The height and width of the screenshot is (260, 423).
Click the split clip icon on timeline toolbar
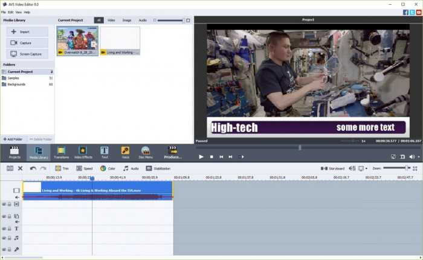10,168
